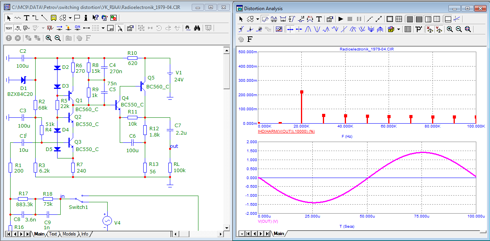The height and width of the screenshot is (241, 490).
Task: Select the Text mode tool in schematic toolbar
Action: pos(27,18)
